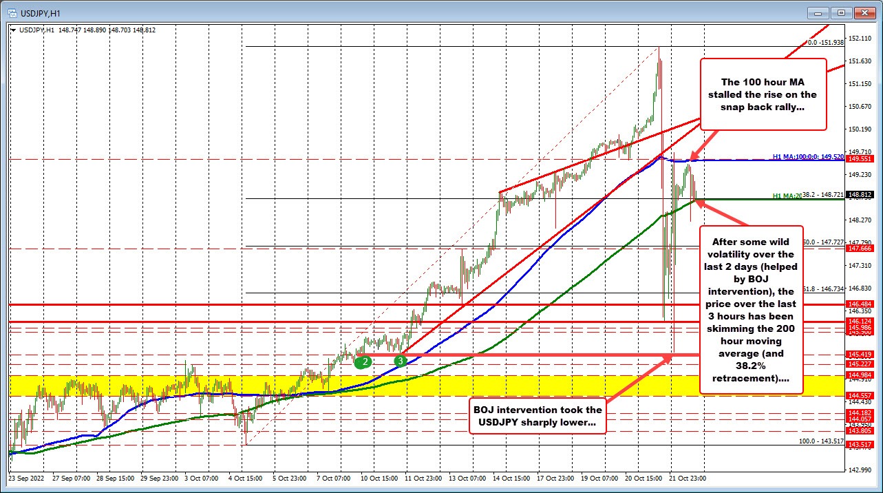Minimize the USDJPY chart window
This screenshot has height=493, width=883.
(x=817, y=12)
